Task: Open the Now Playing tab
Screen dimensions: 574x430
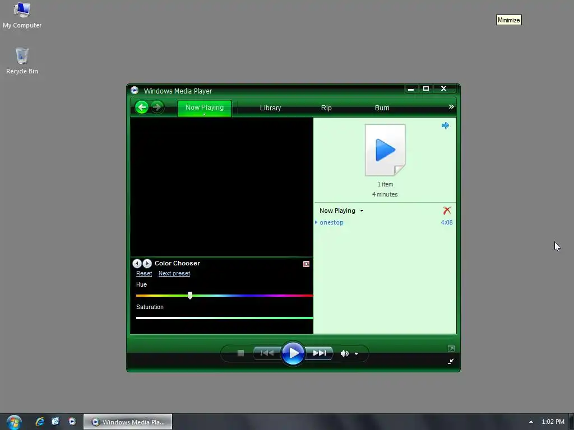Action: coord(204,107)
